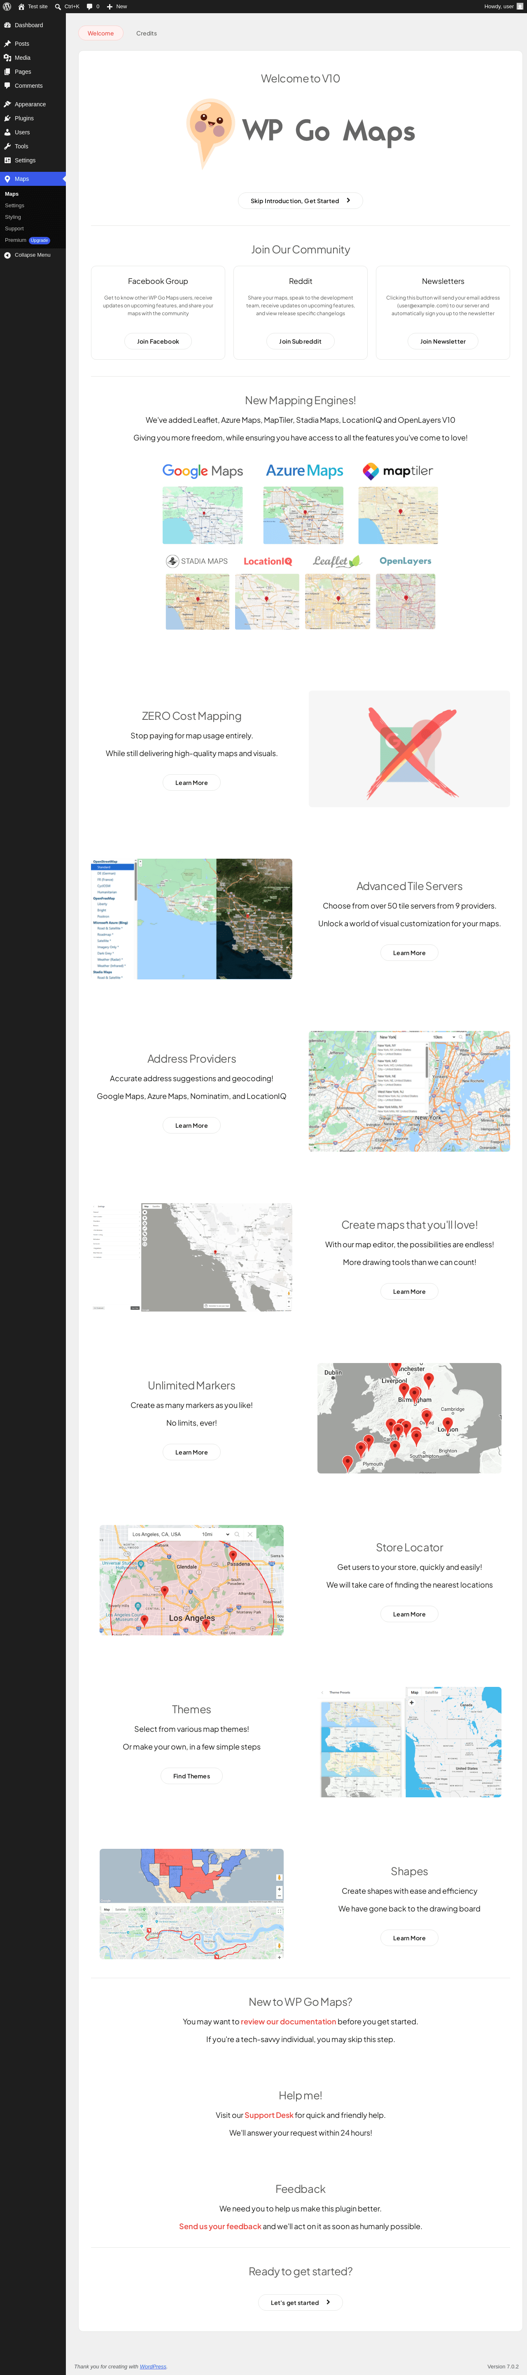Switch to the Welcome tab
This screenshot has height=2375, width=527.
point(100,33)
